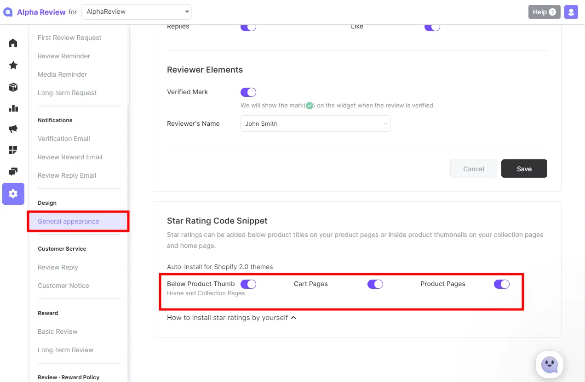The image size is (585, 382).
Task: Toggle the Product Pages switch
Action: (502, 284)
